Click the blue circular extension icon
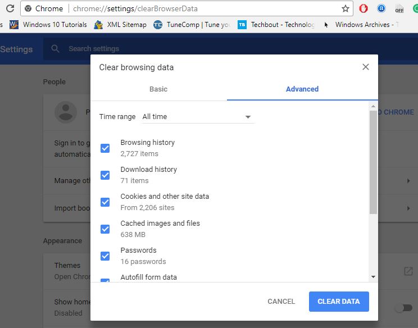This screenshot has height=328, width=418. (381, 8)
